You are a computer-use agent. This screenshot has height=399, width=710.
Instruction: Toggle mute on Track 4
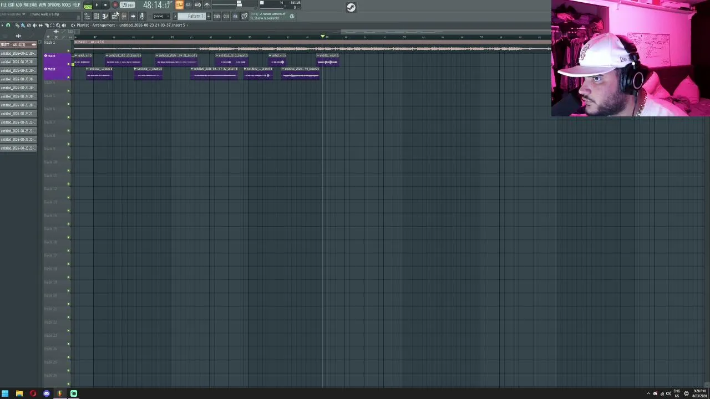[69, 91]
